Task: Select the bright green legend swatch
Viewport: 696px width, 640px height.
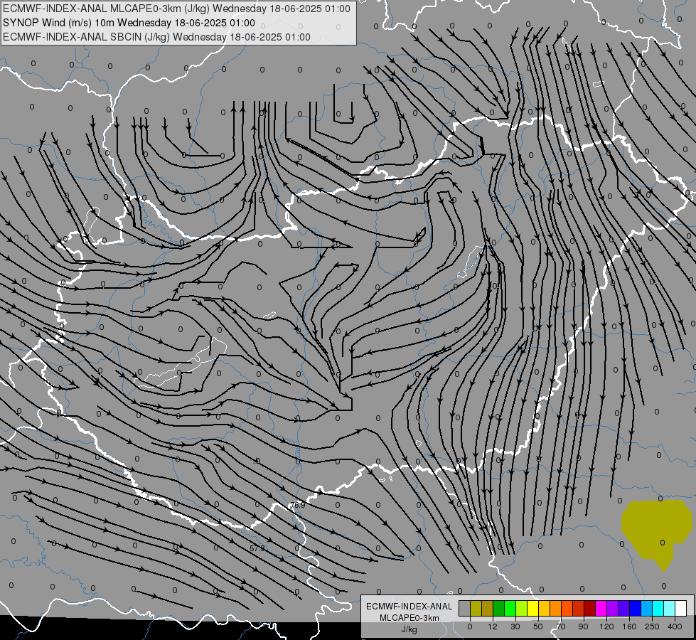Action: pyautogui.click(x=510, y=608)
